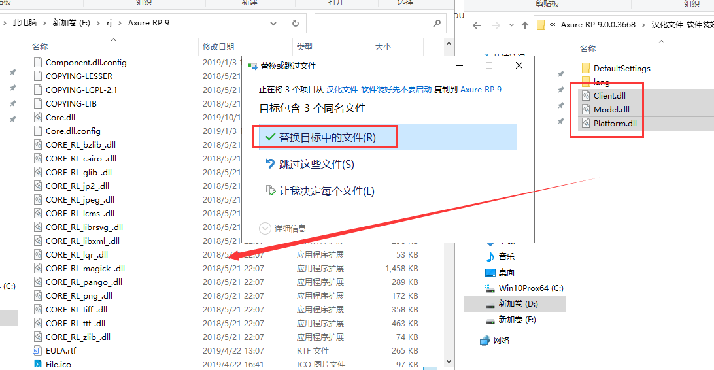This screenshot has height=370, width=714.
Task: Select CORE_RL_libxml_.dll file icon
Action: point(38,241)
